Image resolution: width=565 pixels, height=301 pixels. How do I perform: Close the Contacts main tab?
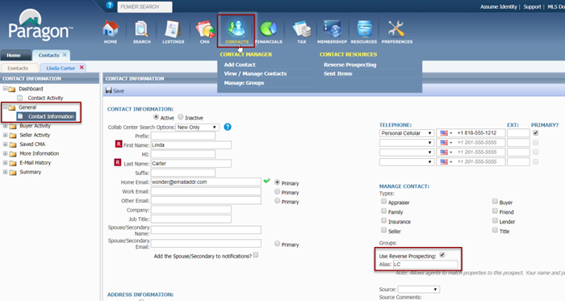(65, 55)
